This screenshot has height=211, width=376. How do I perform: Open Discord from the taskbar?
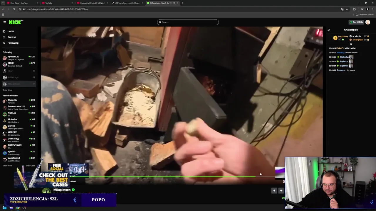coord(11,208)
